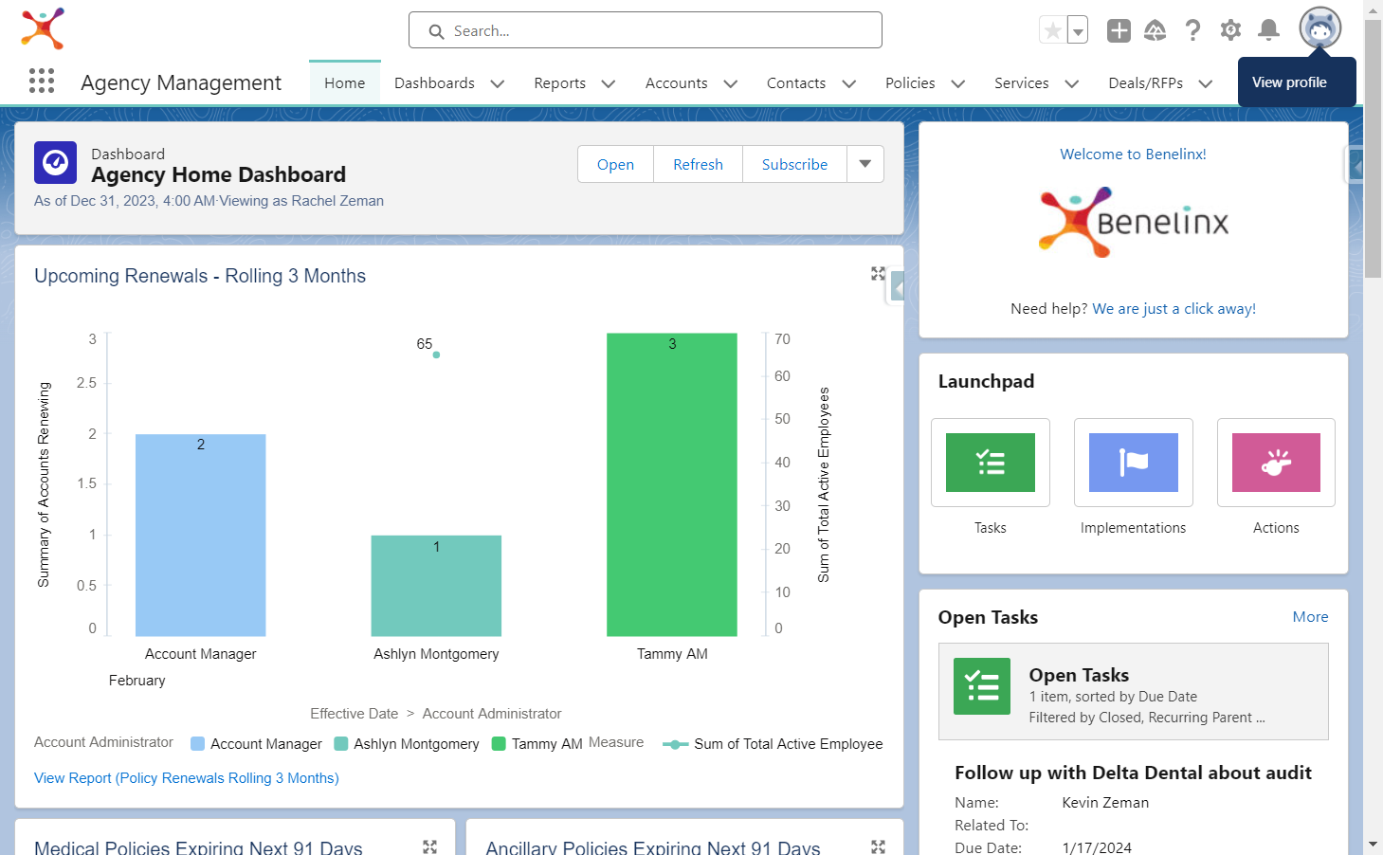The height and width of the screenshot is (855, 1383).
Task: Open the App Launcher grid icon
Action: point(42,82)
